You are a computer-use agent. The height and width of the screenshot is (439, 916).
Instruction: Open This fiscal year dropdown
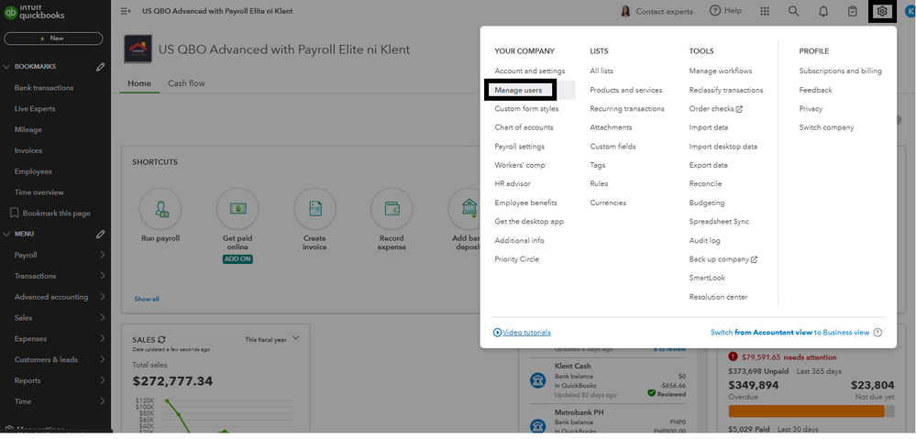tap(271, 339)
